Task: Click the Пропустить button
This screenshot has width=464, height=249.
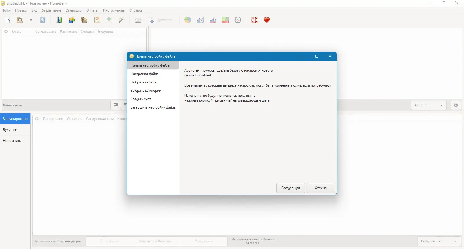Action: (x=109, y=241)
